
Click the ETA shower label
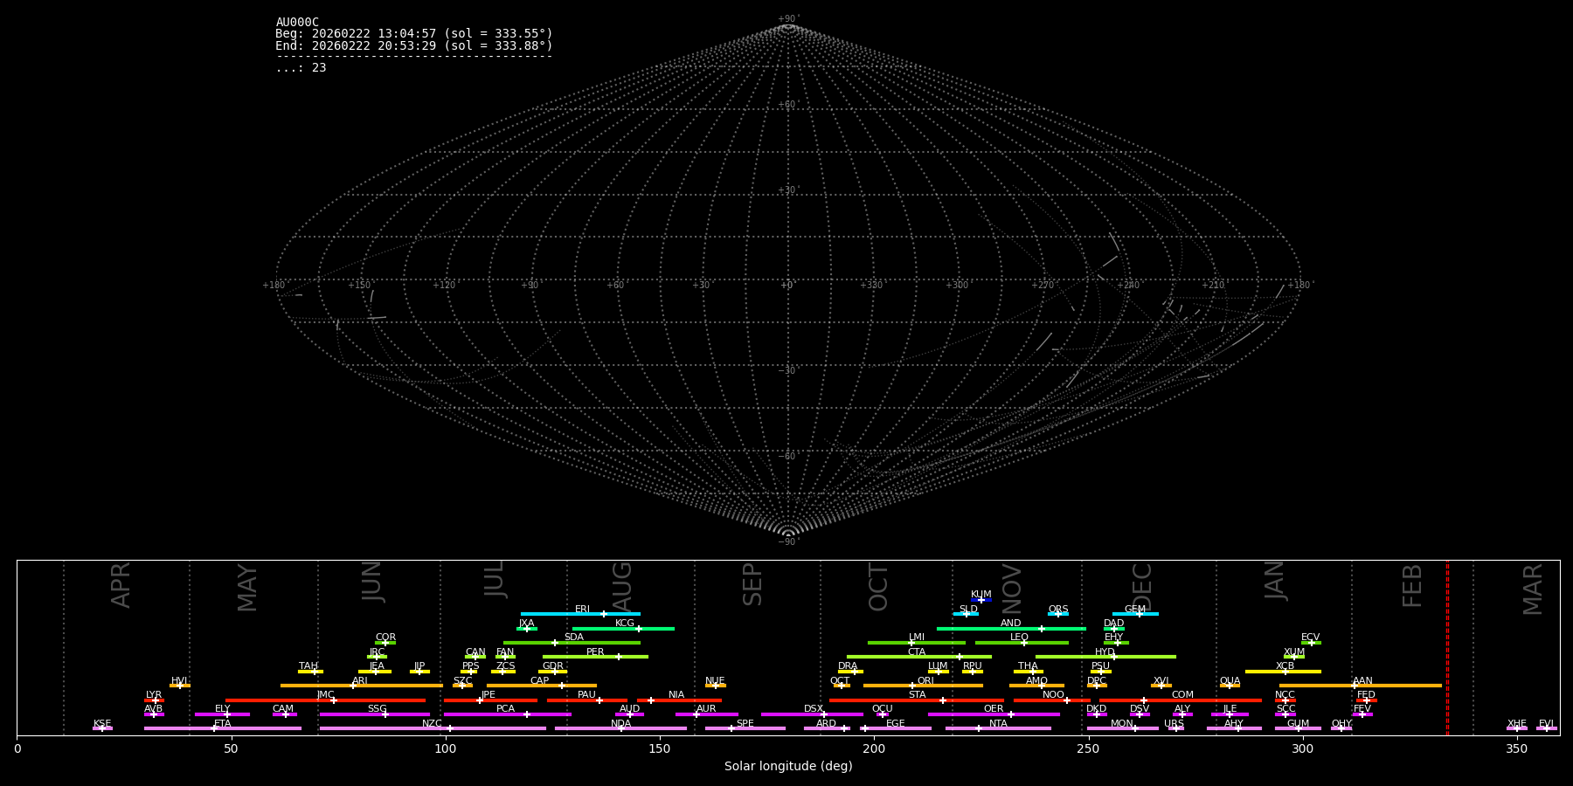(223, 724)
